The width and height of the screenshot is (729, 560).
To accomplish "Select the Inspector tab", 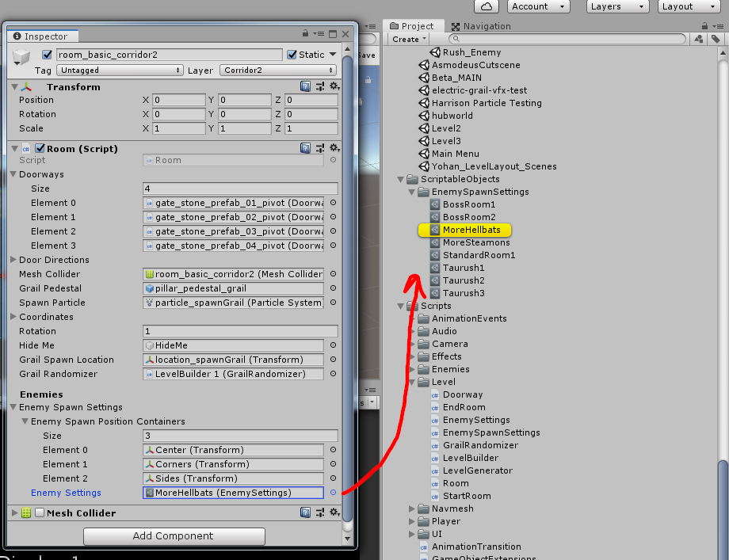I will [41, 36].
